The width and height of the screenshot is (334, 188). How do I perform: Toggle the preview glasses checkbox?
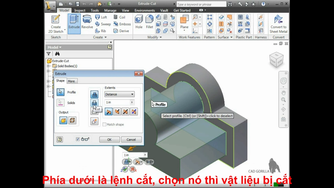(x=78, y=139)
